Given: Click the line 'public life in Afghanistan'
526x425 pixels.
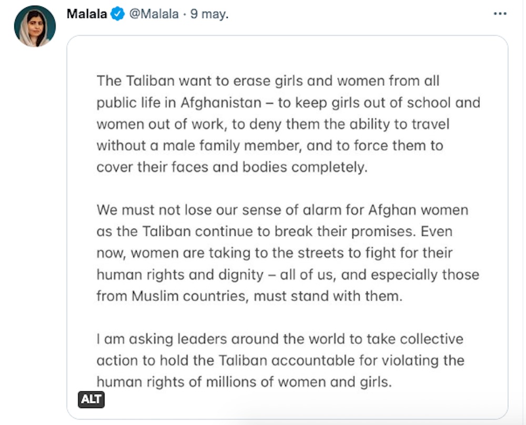Looking at the screenshot, I should pos(288,102).
